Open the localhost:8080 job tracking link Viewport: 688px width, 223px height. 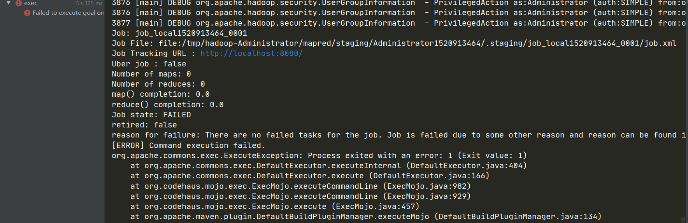pyautogui.click(x=251, y=54)
